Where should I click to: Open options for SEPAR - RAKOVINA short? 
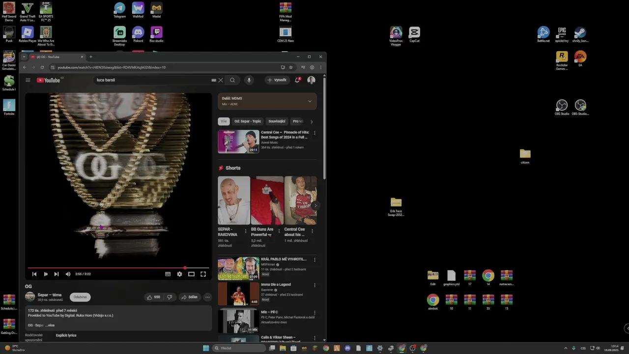click(246, 231)
